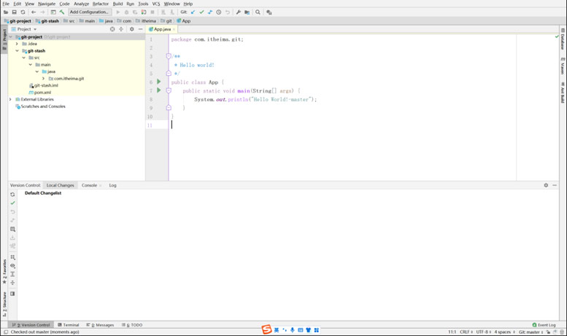Image resolution: width=567 pixels, height=336 pixels.
Task: Commit changes via green check in Version Control
Action: point(12,203)
